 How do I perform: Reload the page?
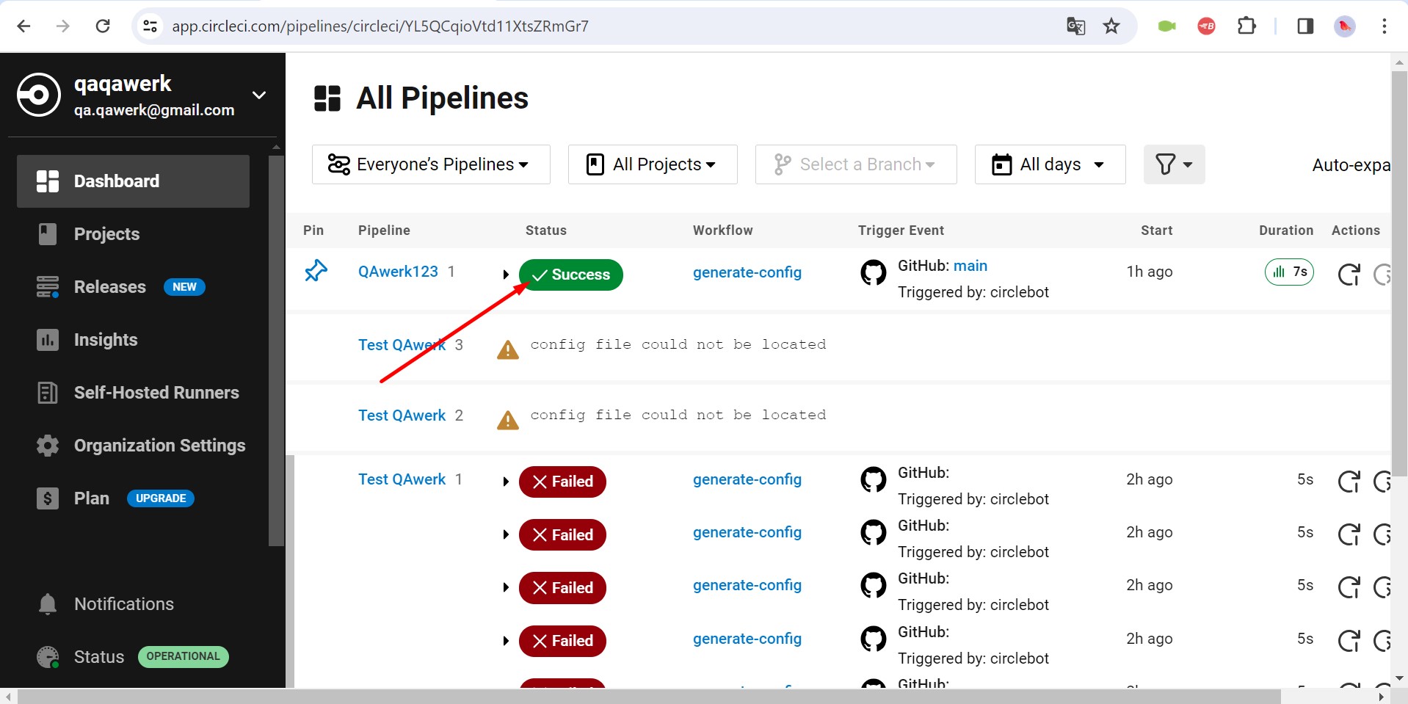click(x=103, y=26)
